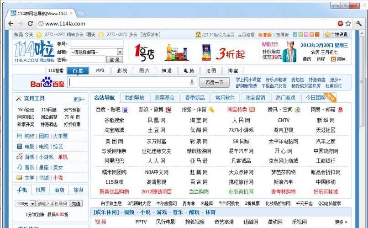Click the film icon beside 电影

point(19,147)
